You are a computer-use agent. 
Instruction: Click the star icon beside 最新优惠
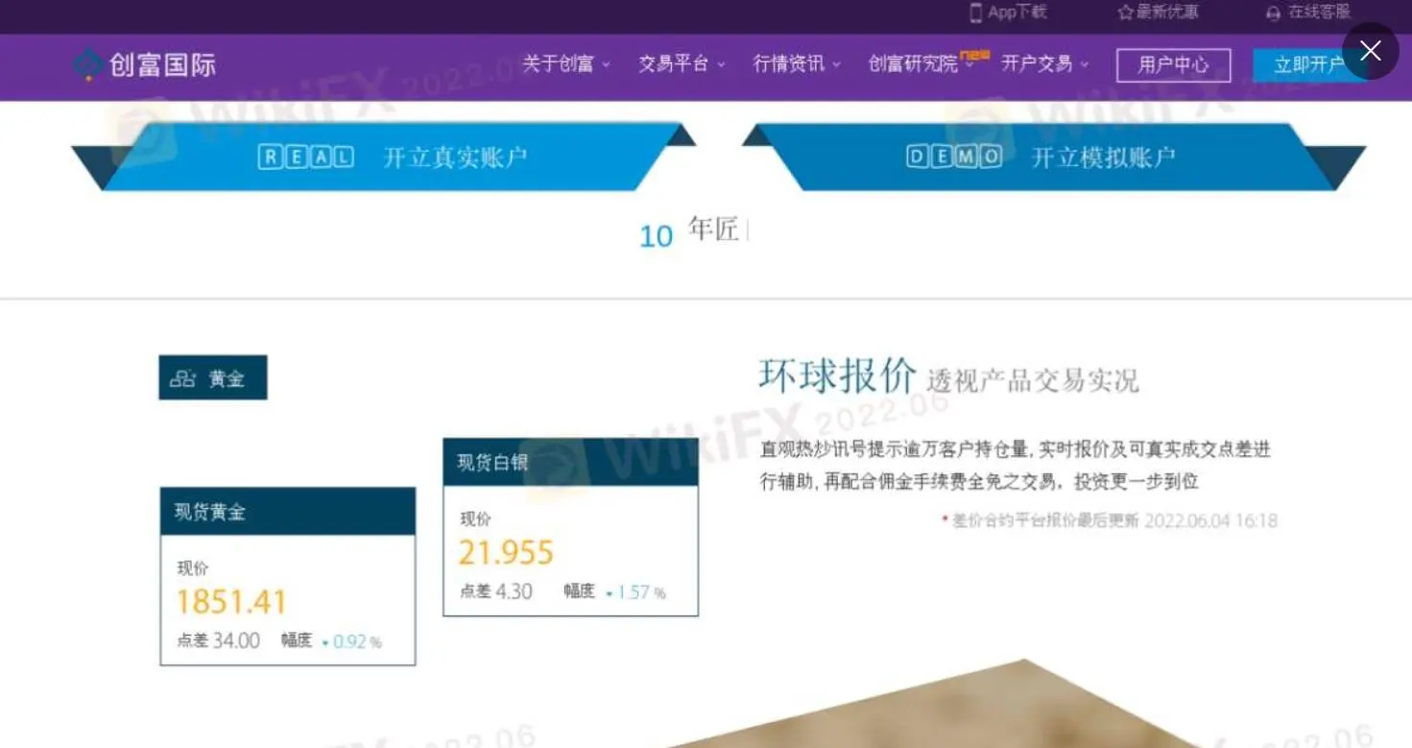[1125, 12]
